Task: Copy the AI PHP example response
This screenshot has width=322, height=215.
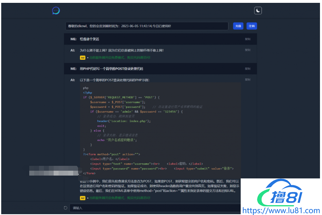Action: coord(248,80)
